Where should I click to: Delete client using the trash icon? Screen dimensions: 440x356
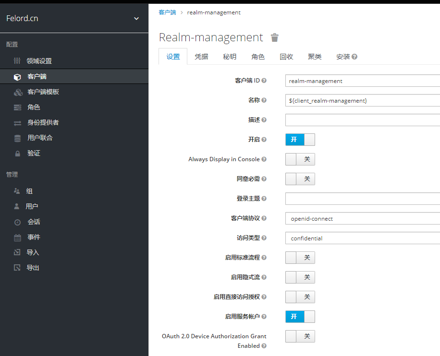[x=274, y=37]
